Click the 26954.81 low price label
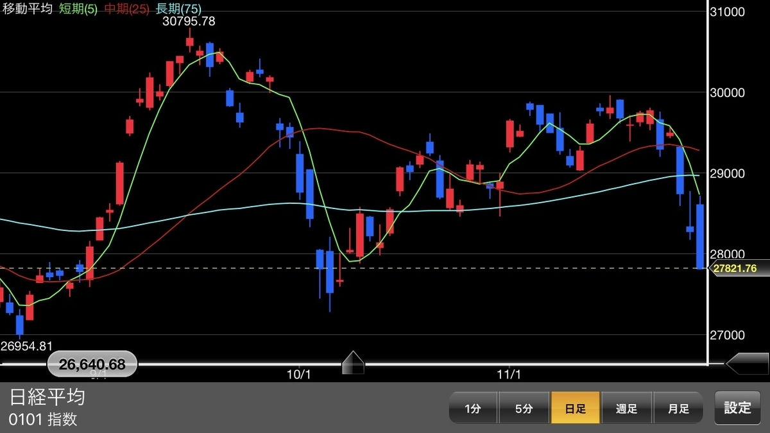The height and width of the screenshot is (433, 770). point(26,346)
